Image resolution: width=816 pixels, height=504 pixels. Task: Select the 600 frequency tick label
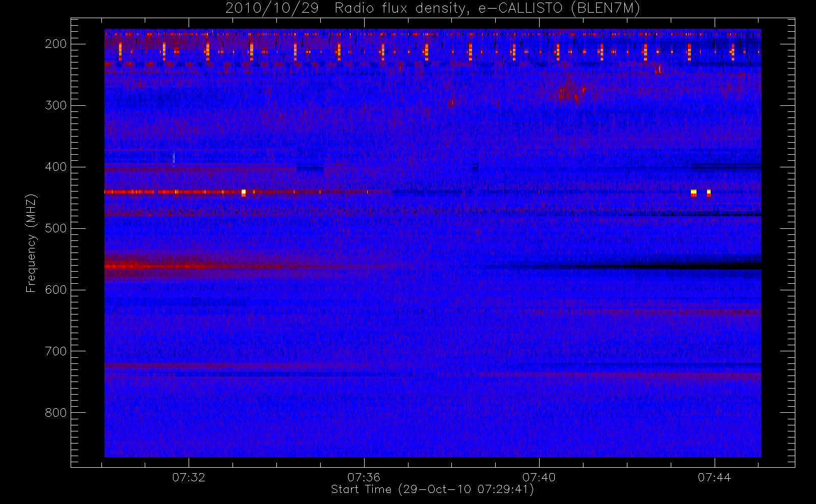(x=56, y=290)
